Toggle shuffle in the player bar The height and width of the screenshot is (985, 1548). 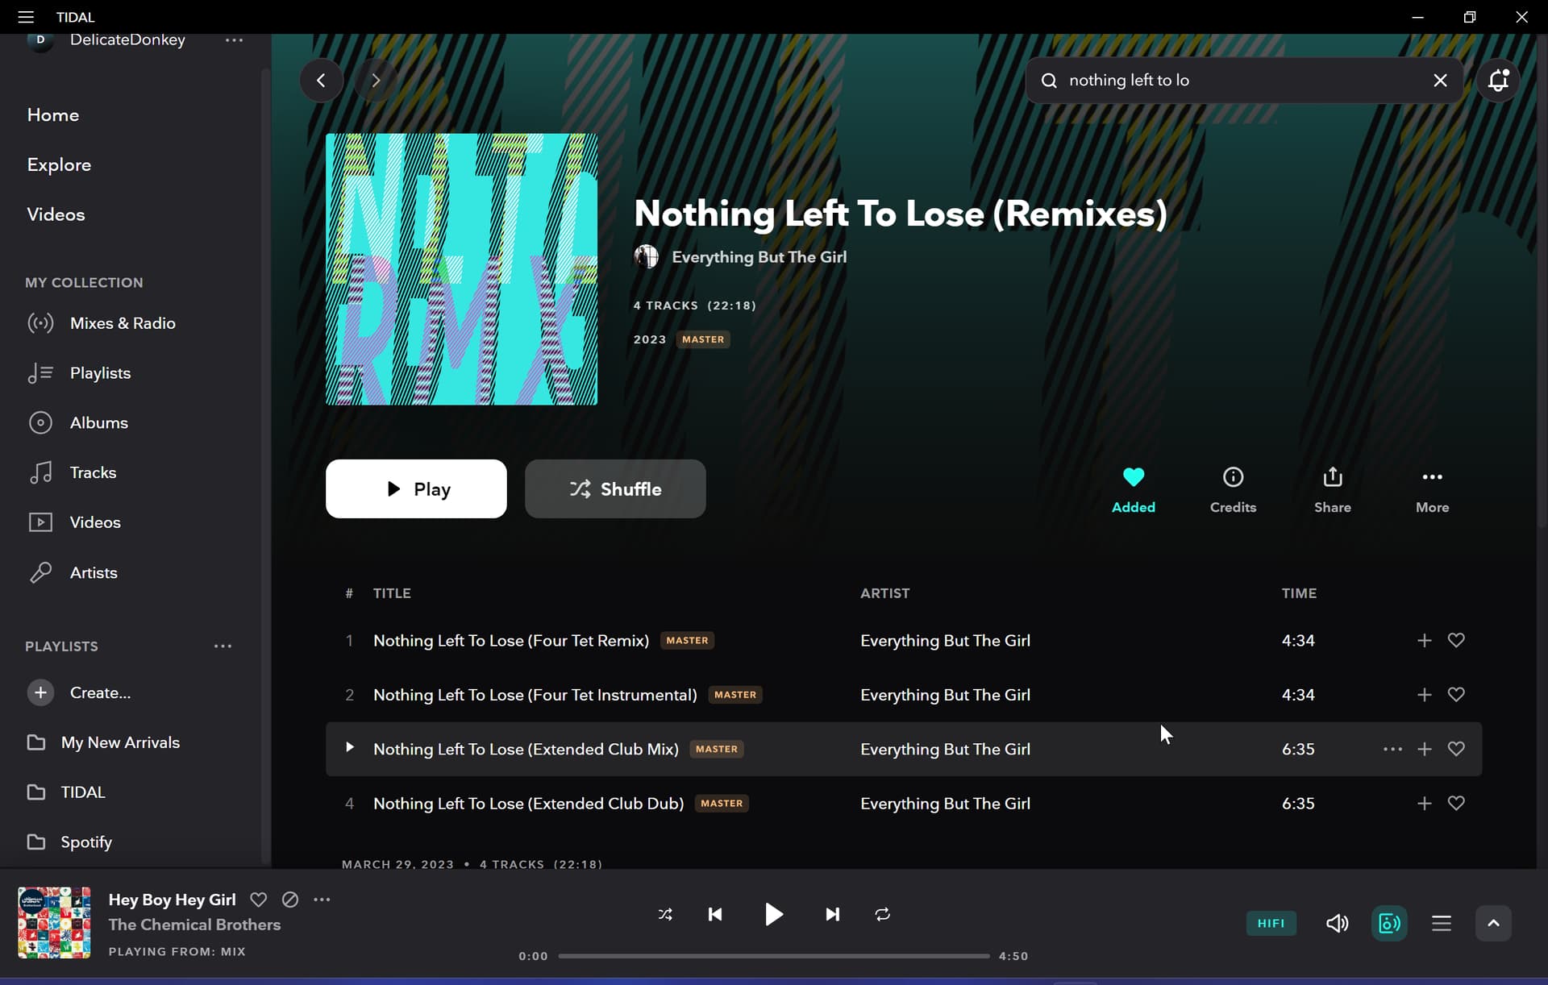click(665, 914)
